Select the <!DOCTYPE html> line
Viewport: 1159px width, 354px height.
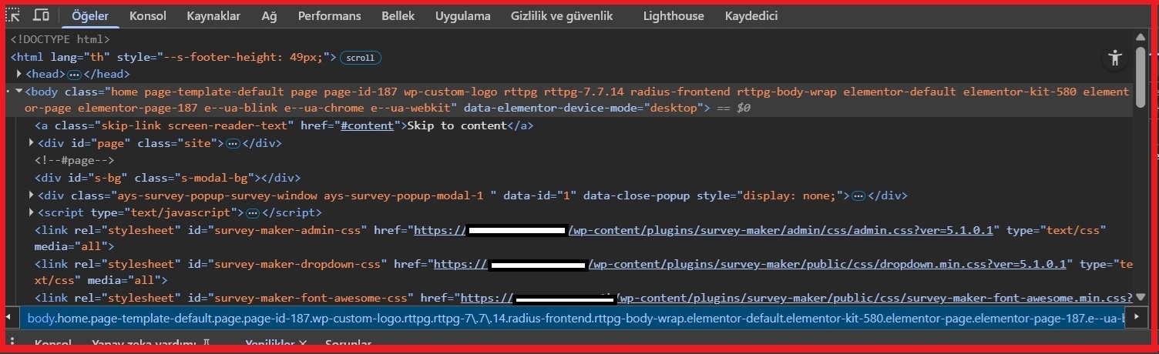pos(60,39)
